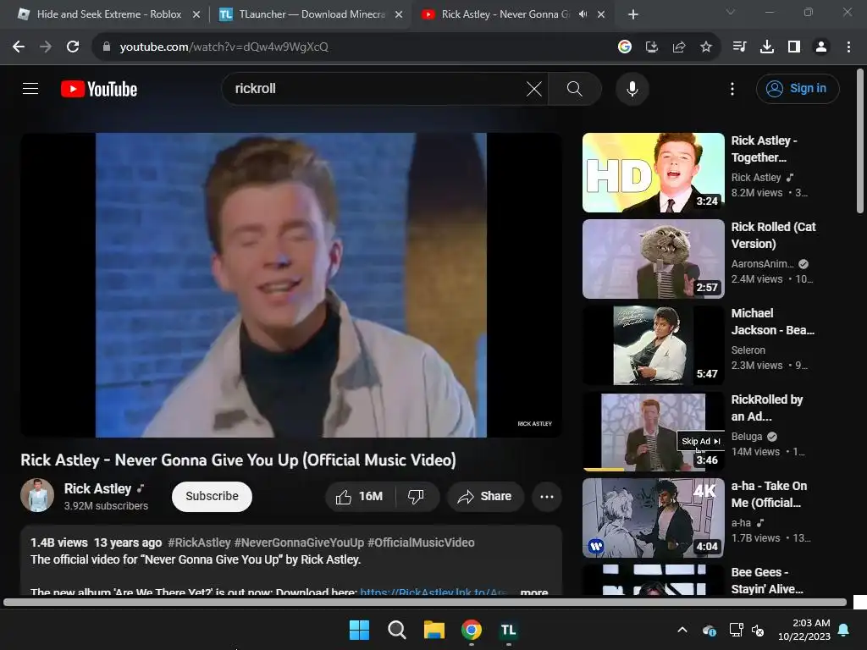The height and width of the screenshot is (650, 867).
Task: Open the Rick Astley channel name link
Action: [x=97, y=488]
